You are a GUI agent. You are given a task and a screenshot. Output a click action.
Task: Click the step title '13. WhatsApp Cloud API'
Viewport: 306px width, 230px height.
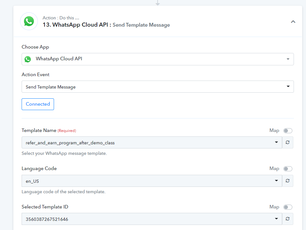(75, 25)
